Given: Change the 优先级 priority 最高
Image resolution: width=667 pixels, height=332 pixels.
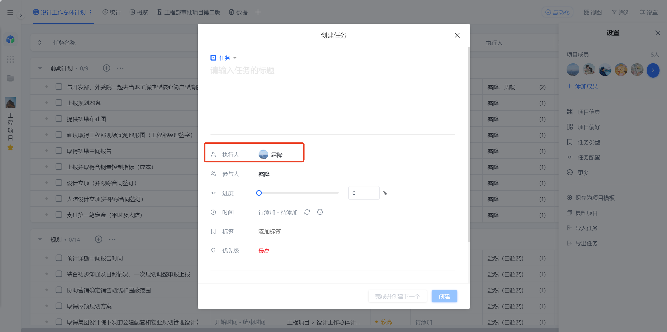Looking at the screenshot, I should click(264, 251).
